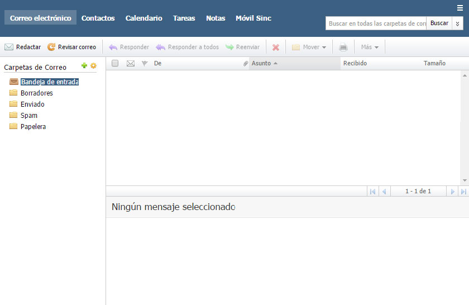Click the Buscar button
This screenshot has height=305, width=469.
(x=439, y=23)
